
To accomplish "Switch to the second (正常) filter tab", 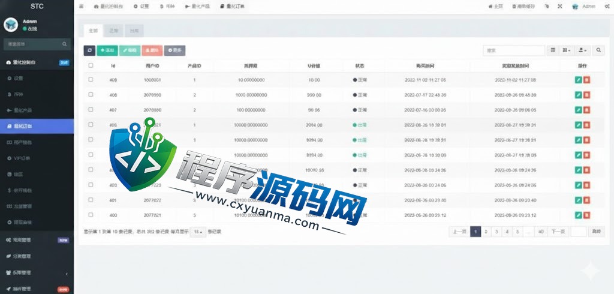I will click(x=113, y=31).
